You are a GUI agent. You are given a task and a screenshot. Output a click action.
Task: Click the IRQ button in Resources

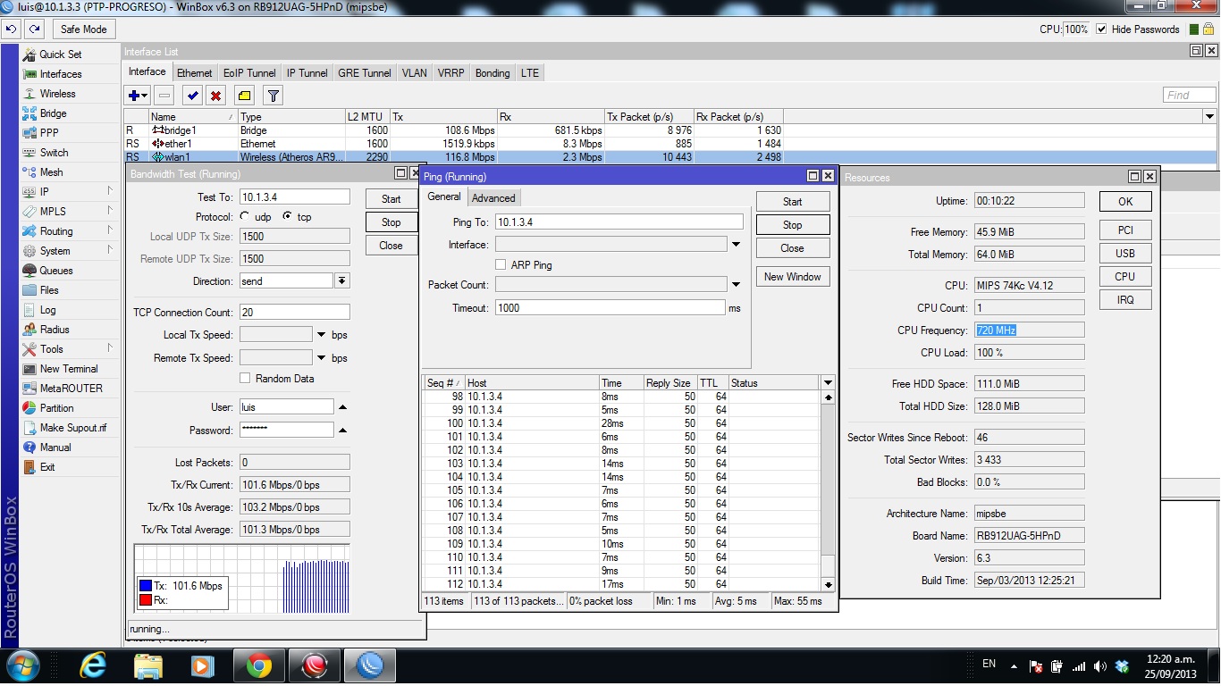[x=1125, y=300]
